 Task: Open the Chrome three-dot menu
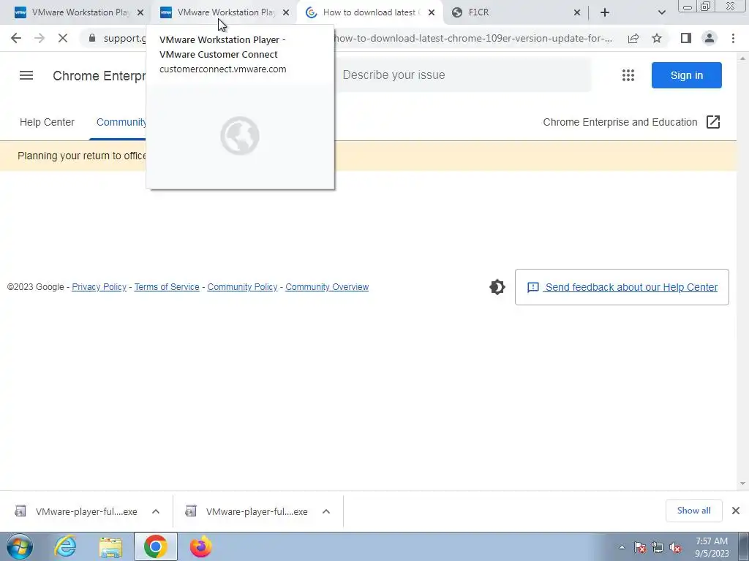pyautogui.click(x=733, y=38)
